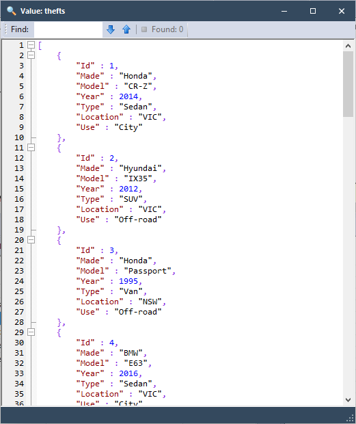Click the value "CR-Z" on line 5
The height and width of the screenshot is (424, 356).
coord(138,86)
